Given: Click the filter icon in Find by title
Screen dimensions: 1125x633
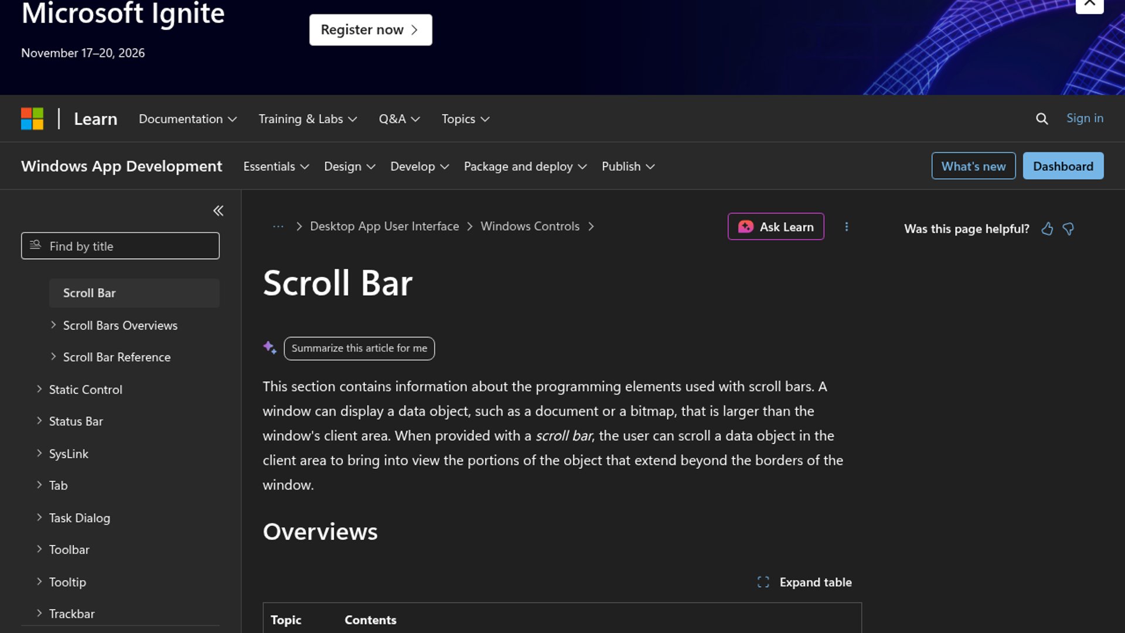Looking at the screenshot, I should coord(36,245).
